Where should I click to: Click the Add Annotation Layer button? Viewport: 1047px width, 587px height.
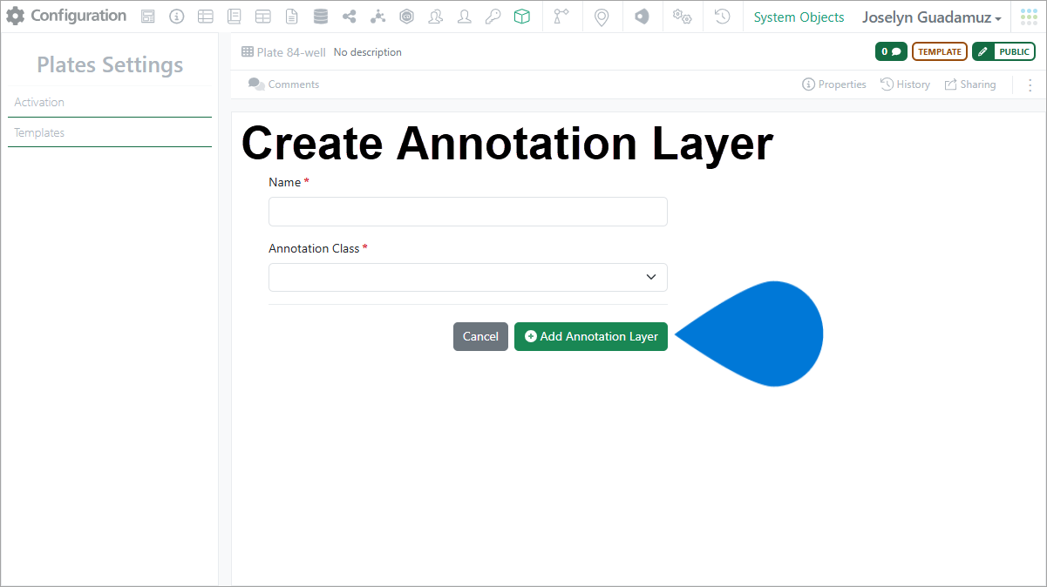pyautogui.click(x=590, y=337)
